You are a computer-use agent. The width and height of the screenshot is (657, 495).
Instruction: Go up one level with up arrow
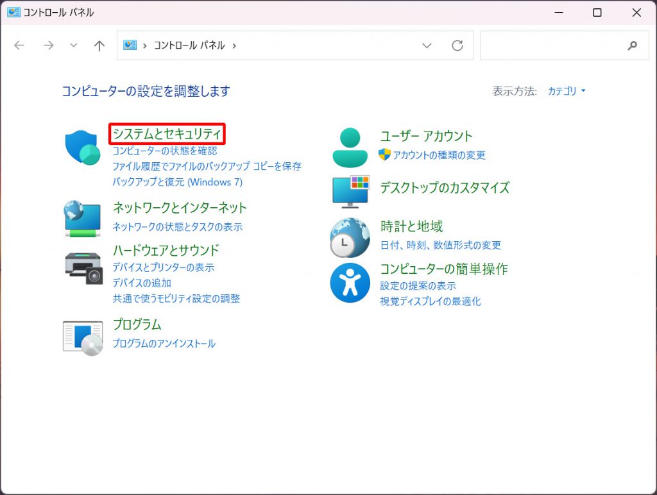coord(99,46)
